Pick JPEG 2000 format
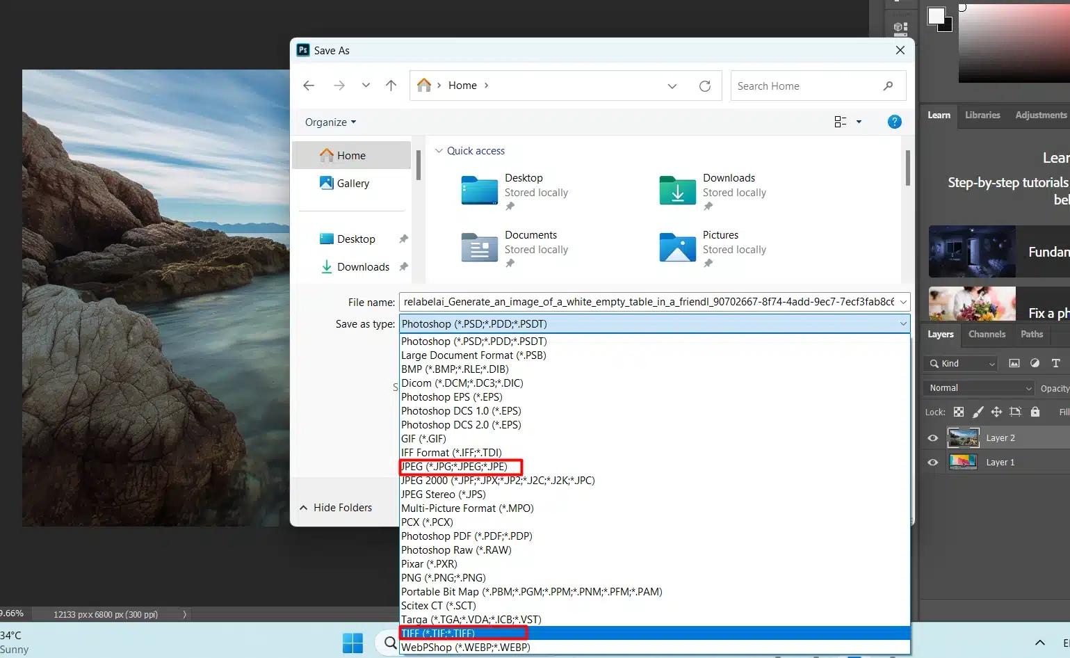 (x=654, y=481)
